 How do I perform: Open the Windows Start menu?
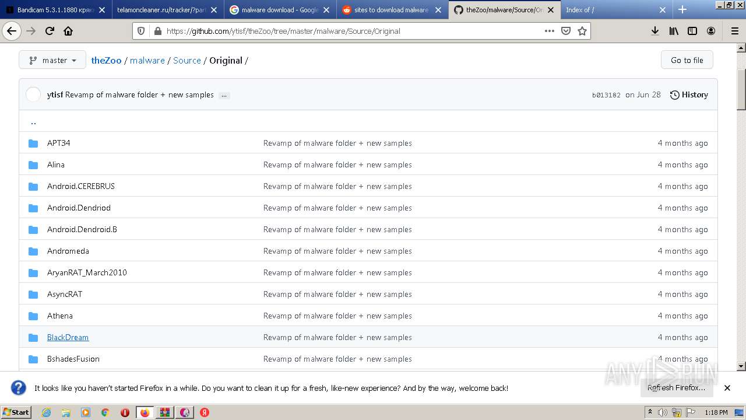(16, 412)
